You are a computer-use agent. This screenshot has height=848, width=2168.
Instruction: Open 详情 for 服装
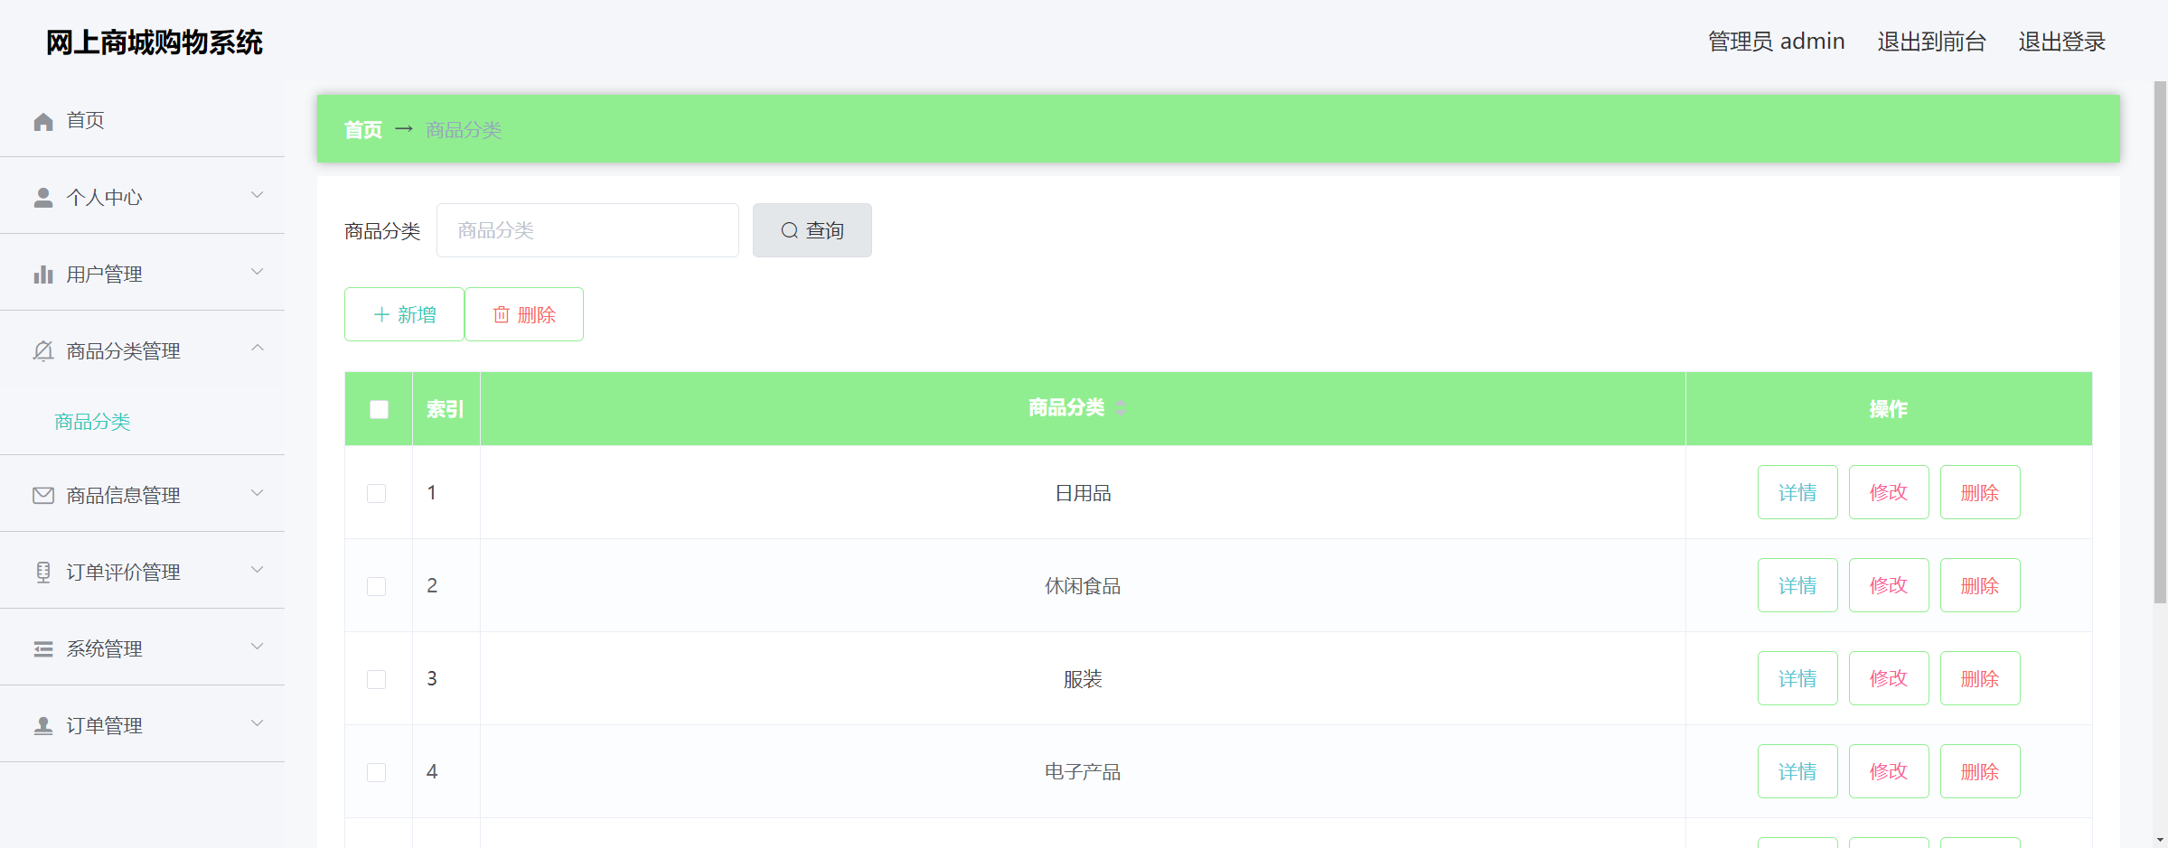[1797, 678]
